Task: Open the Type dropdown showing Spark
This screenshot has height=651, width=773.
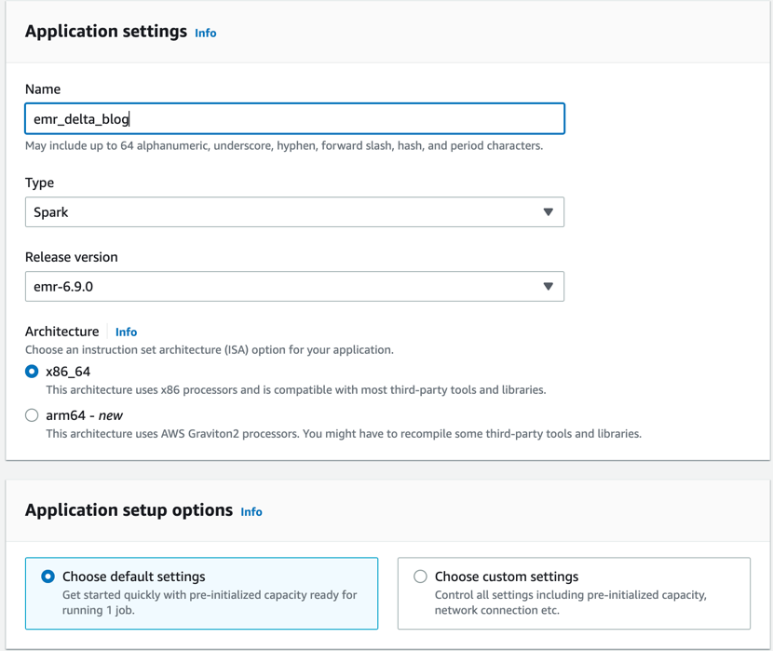Action: (279, 212)
